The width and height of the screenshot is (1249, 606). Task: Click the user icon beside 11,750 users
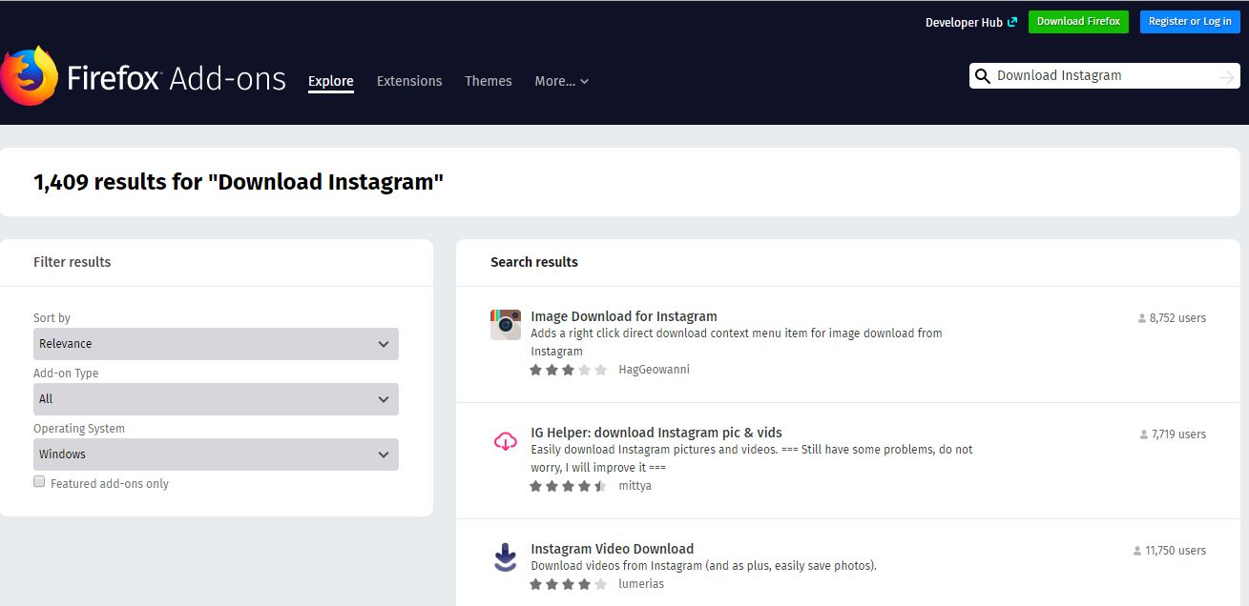[x=1136, y=551]
